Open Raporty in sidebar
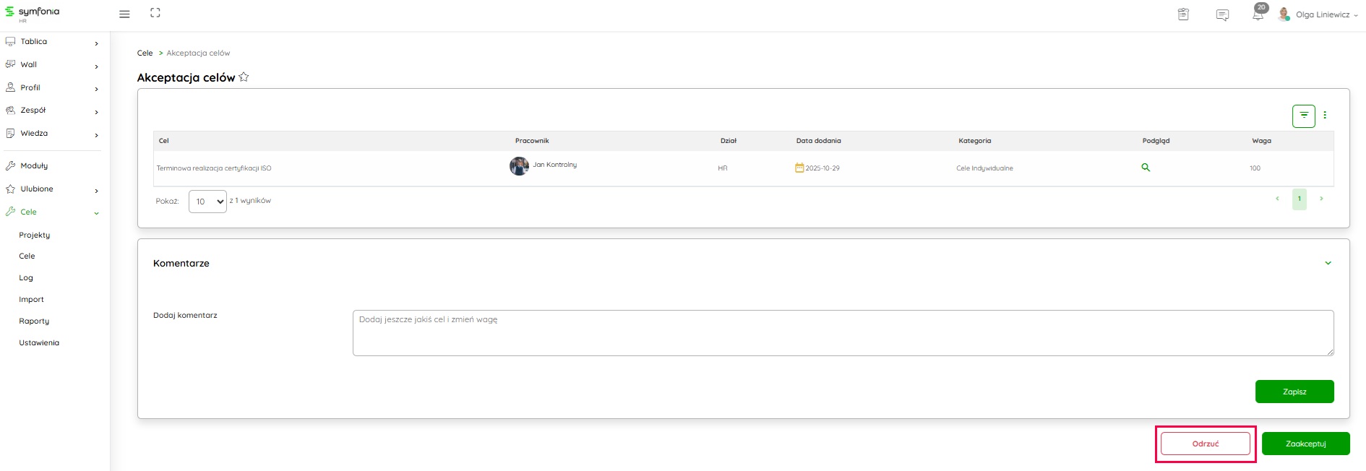Screen dimensions: 1366x471 point(34,321)
